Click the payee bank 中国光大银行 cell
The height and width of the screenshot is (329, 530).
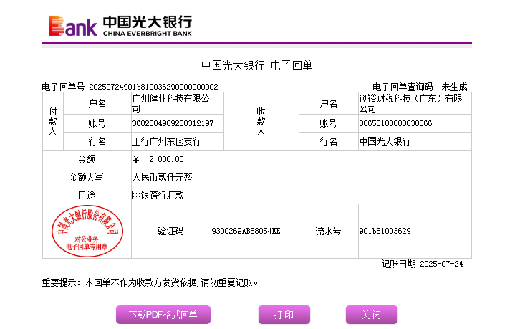385,141
